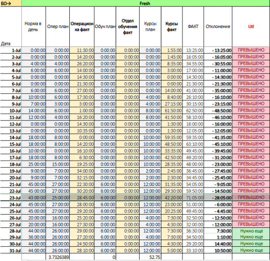Click the 0 total under Обуч план
Viewport: 270px width, 261px height.
point(105,257)
